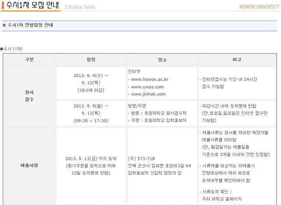Click the 장소 column header

pyautogui.click(x=162, y=60)
